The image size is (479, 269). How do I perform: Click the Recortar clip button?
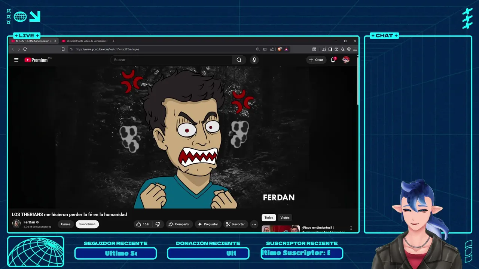(x=235, y=224)
